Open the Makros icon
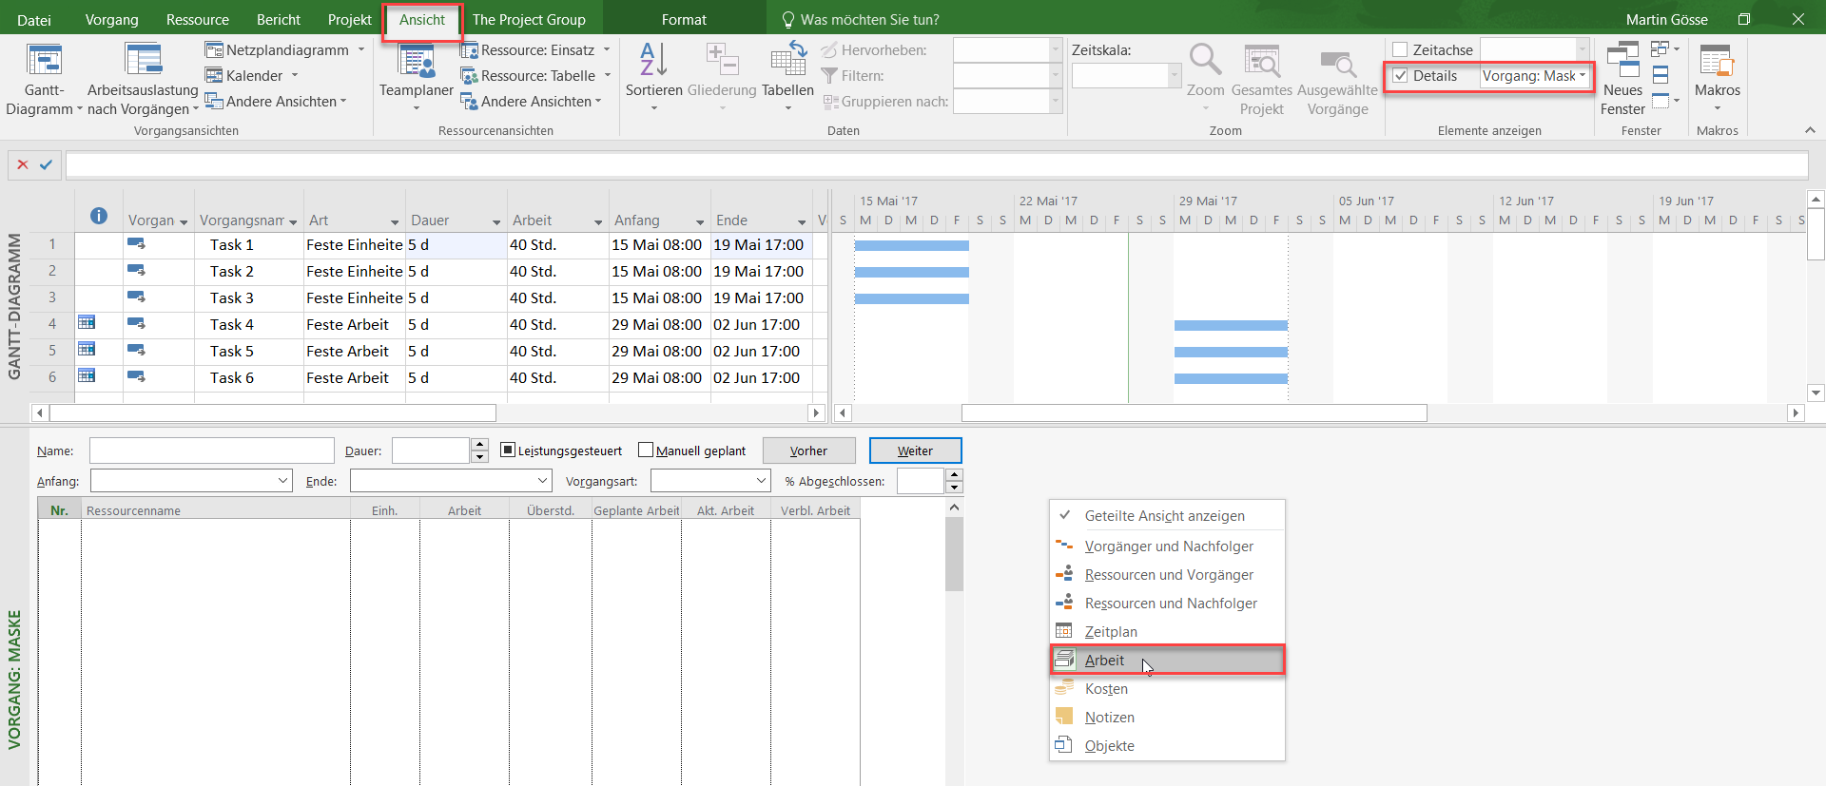Viewport: 1826px width, 786px height. pyautogui.click(x=1717, y=61)
